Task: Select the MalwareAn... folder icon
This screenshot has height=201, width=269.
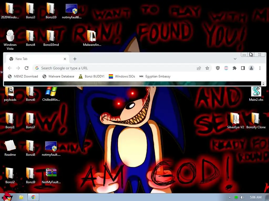Action: (92, 38)
